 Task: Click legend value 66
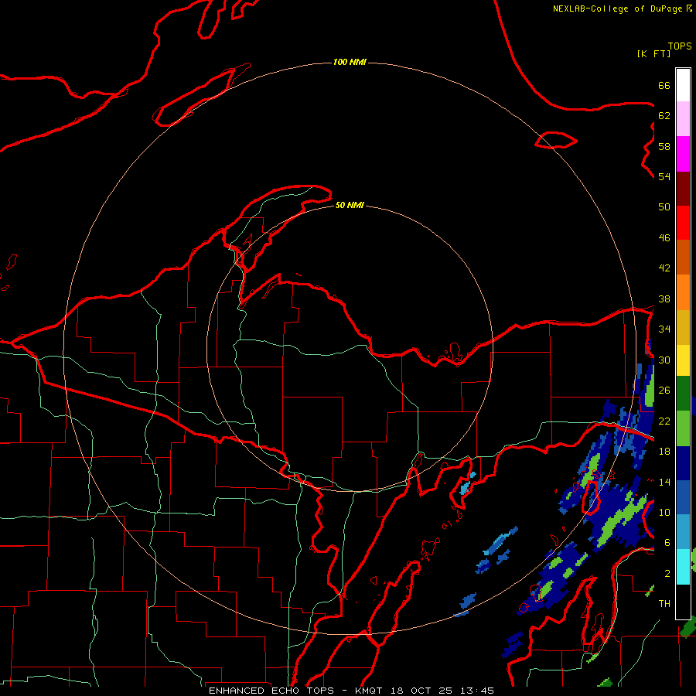click(x=664, y=85)
